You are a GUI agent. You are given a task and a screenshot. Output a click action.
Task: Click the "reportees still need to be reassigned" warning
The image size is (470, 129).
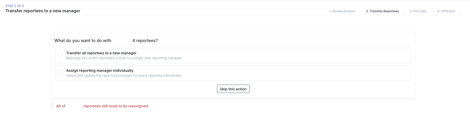pos(116,106)
